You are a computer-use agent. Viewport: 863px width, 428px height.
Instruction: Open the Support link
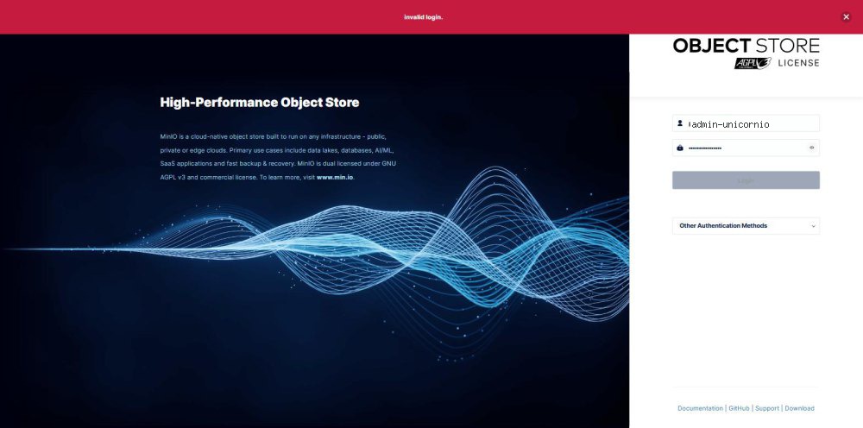point(766,408)
